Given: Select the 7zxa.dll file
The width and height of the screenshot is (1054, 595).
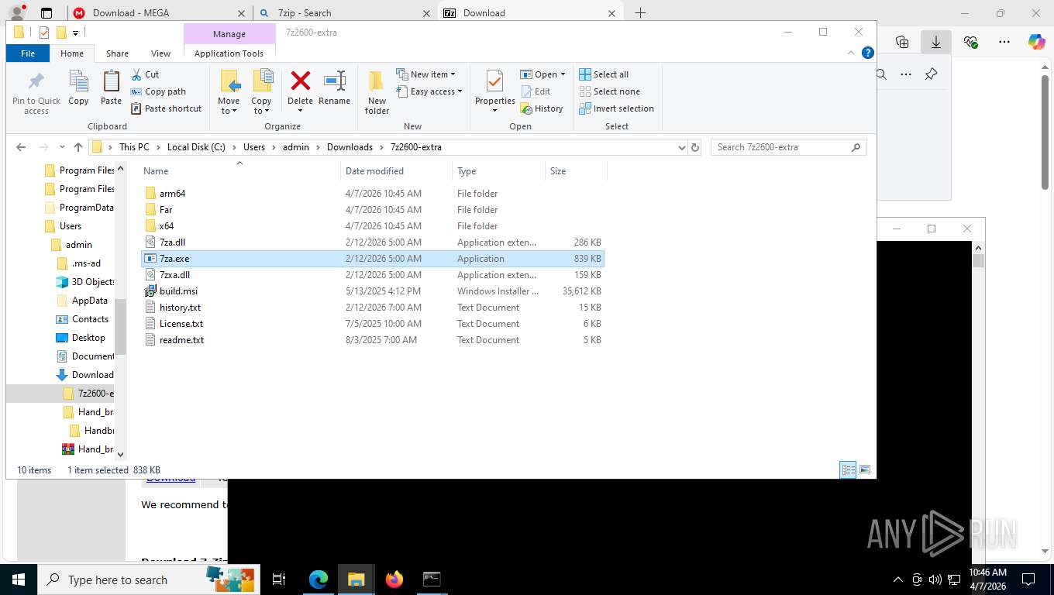Looking at the screenshot, I should click(372, 275).
